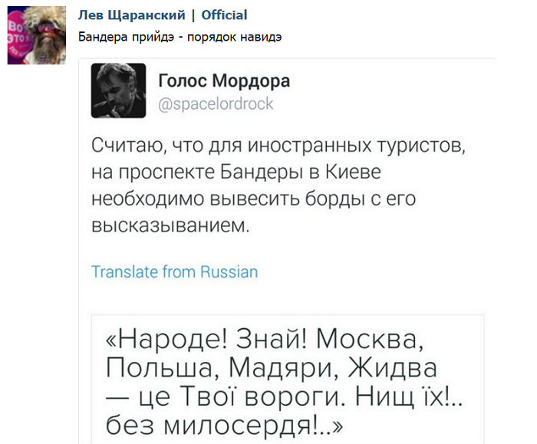
Task: Click the Голос Мордора black-and-white avatar
Action: point(118,90)
